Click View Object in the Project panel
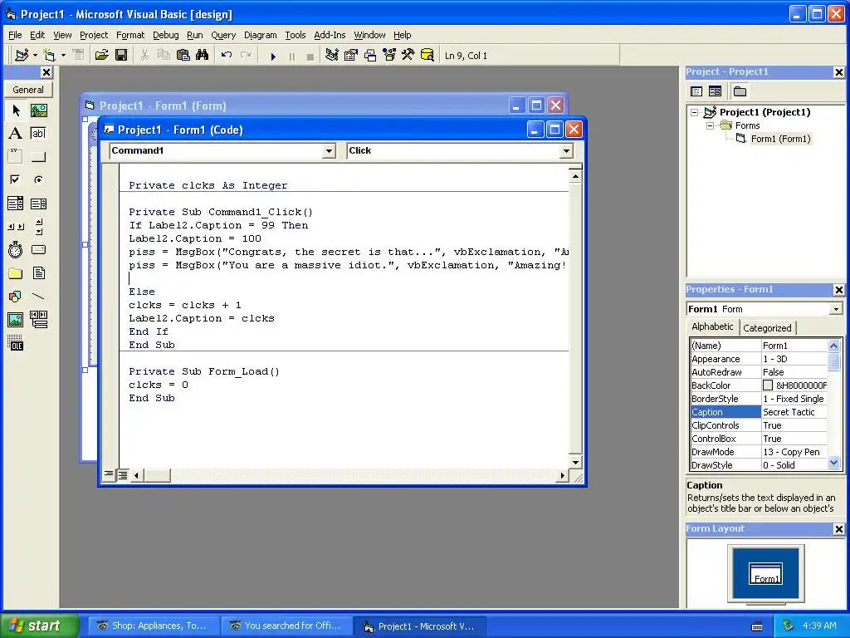850x638 pixels. click(x=715, y=91)
